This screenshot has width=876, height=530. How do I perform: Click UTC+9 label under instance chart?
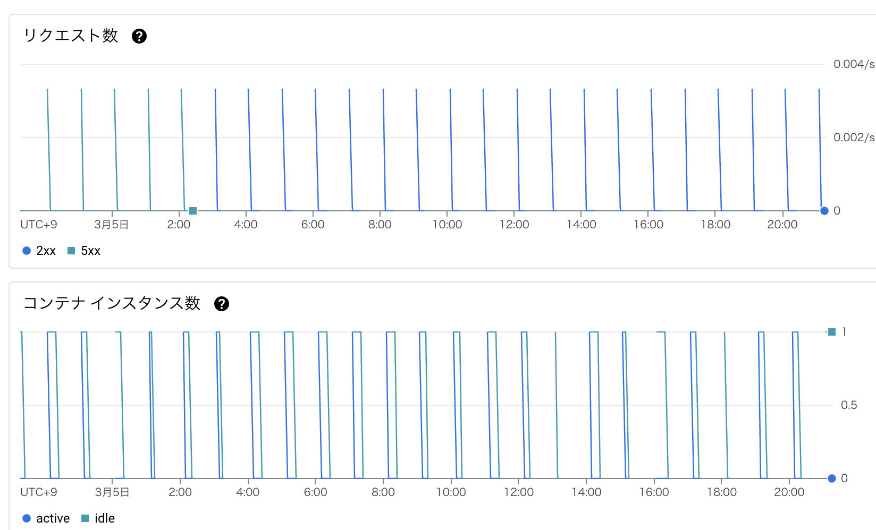point(39,492)
